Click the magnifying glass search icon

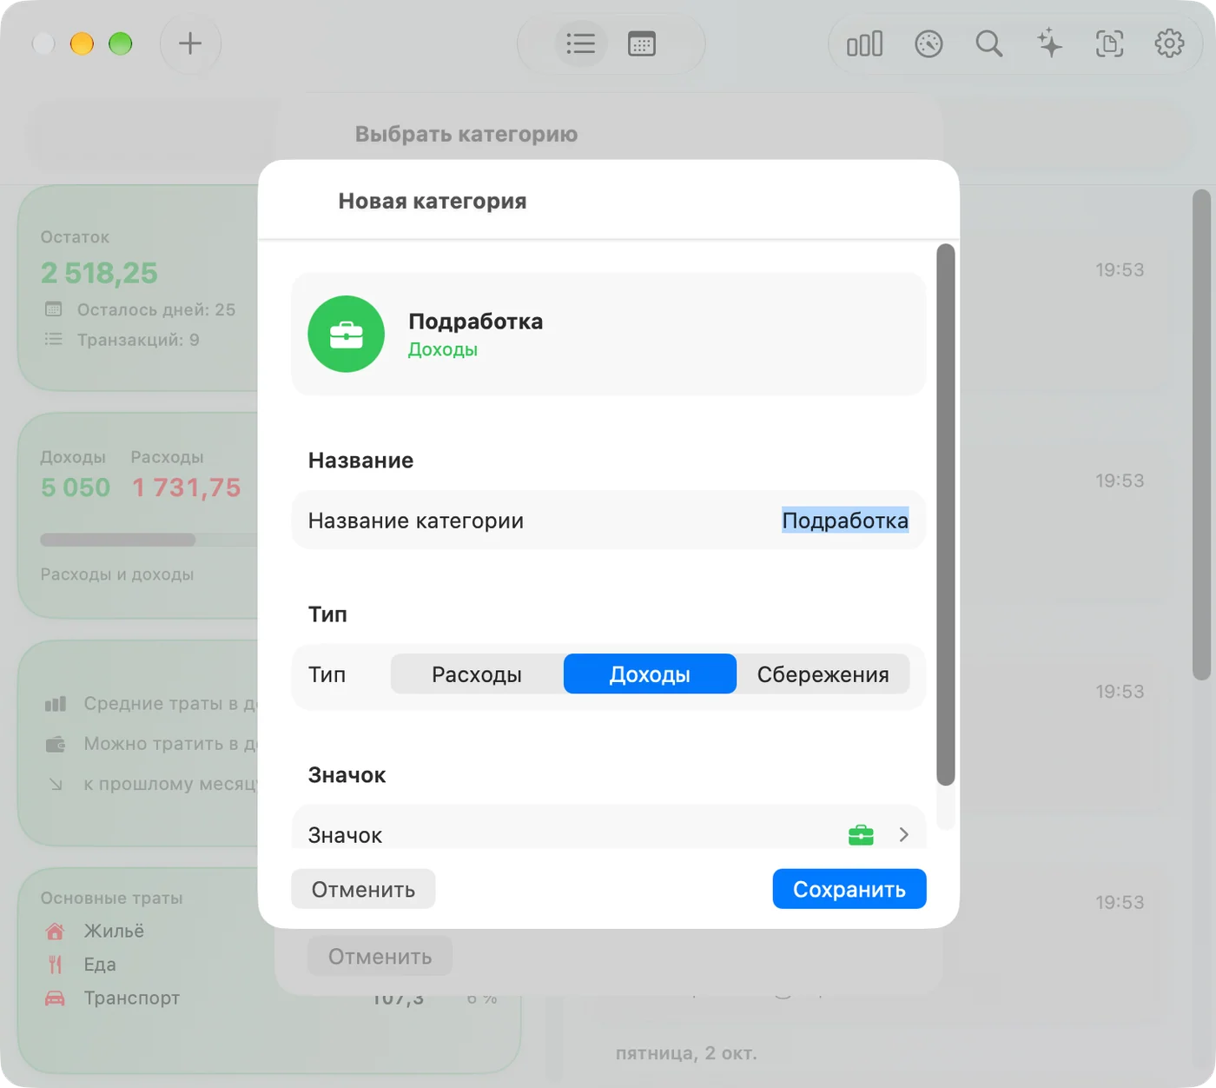(988, 43)
